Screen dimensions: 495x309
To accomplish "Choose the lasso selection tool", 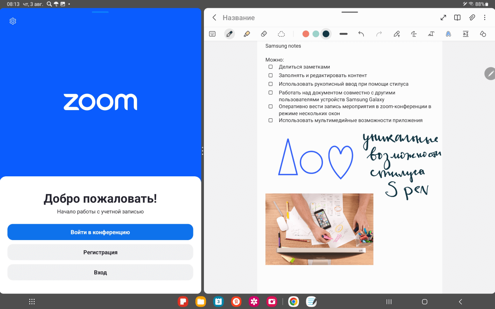I will tap(281, 34).
